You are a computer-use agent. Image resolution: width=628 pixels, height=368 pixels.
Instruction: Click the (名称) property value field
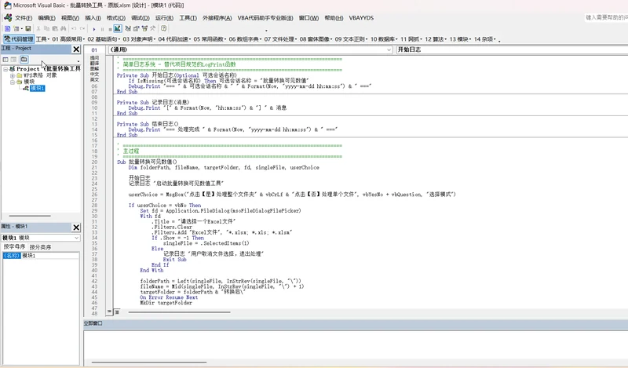coord(50,256)
